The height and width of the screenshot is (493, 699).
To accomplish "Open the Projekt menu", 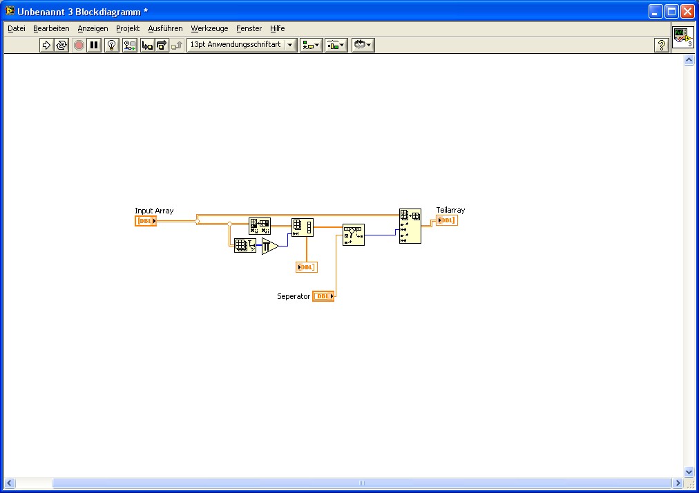I will [128, 28].
